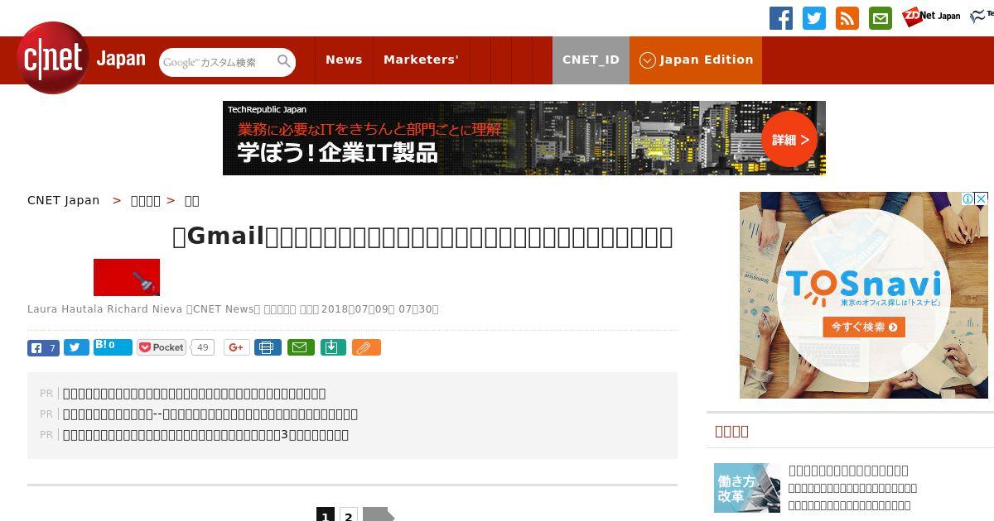Viewport: 994px width, 521px height.
Task: Click the 今すぐ検索 button in TOSnavi ad
Action: (864, 327)
